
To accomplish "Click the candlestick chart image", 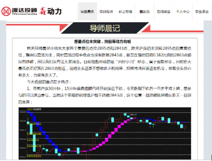I will click(105, 134).
